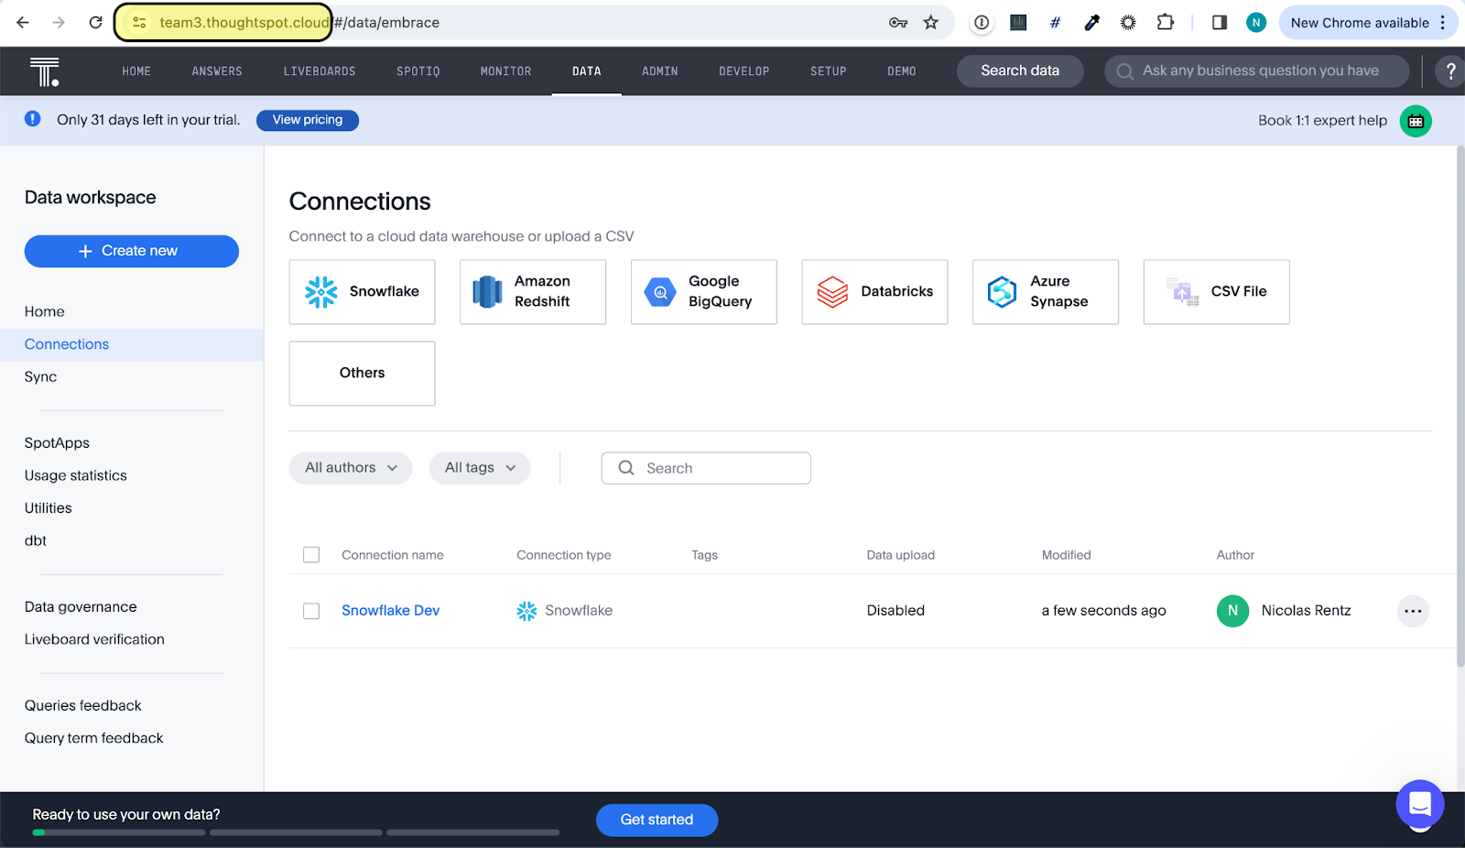The image size is (1465, 848).
Task: Select the Databricks connection tile
Action: pos(874,292)
